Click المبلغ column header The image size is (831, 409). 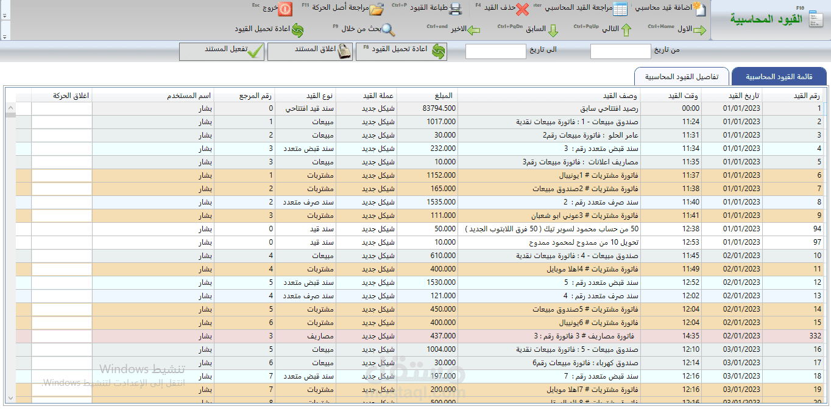coord(427,96)
